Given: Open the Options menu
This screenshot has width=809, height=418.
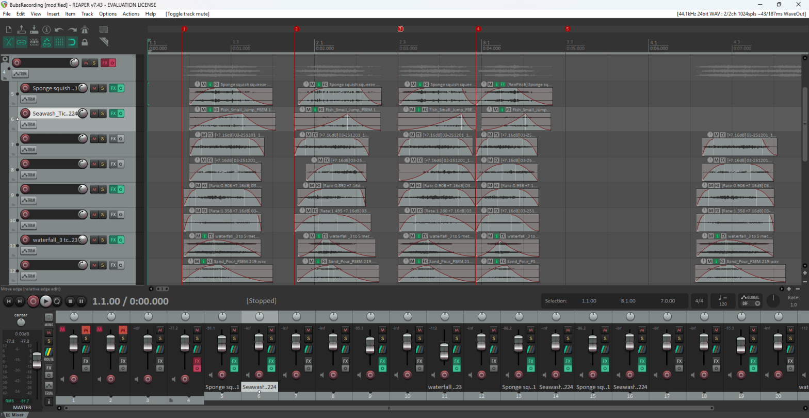Looking at the screenshot, I should [108, 14].
